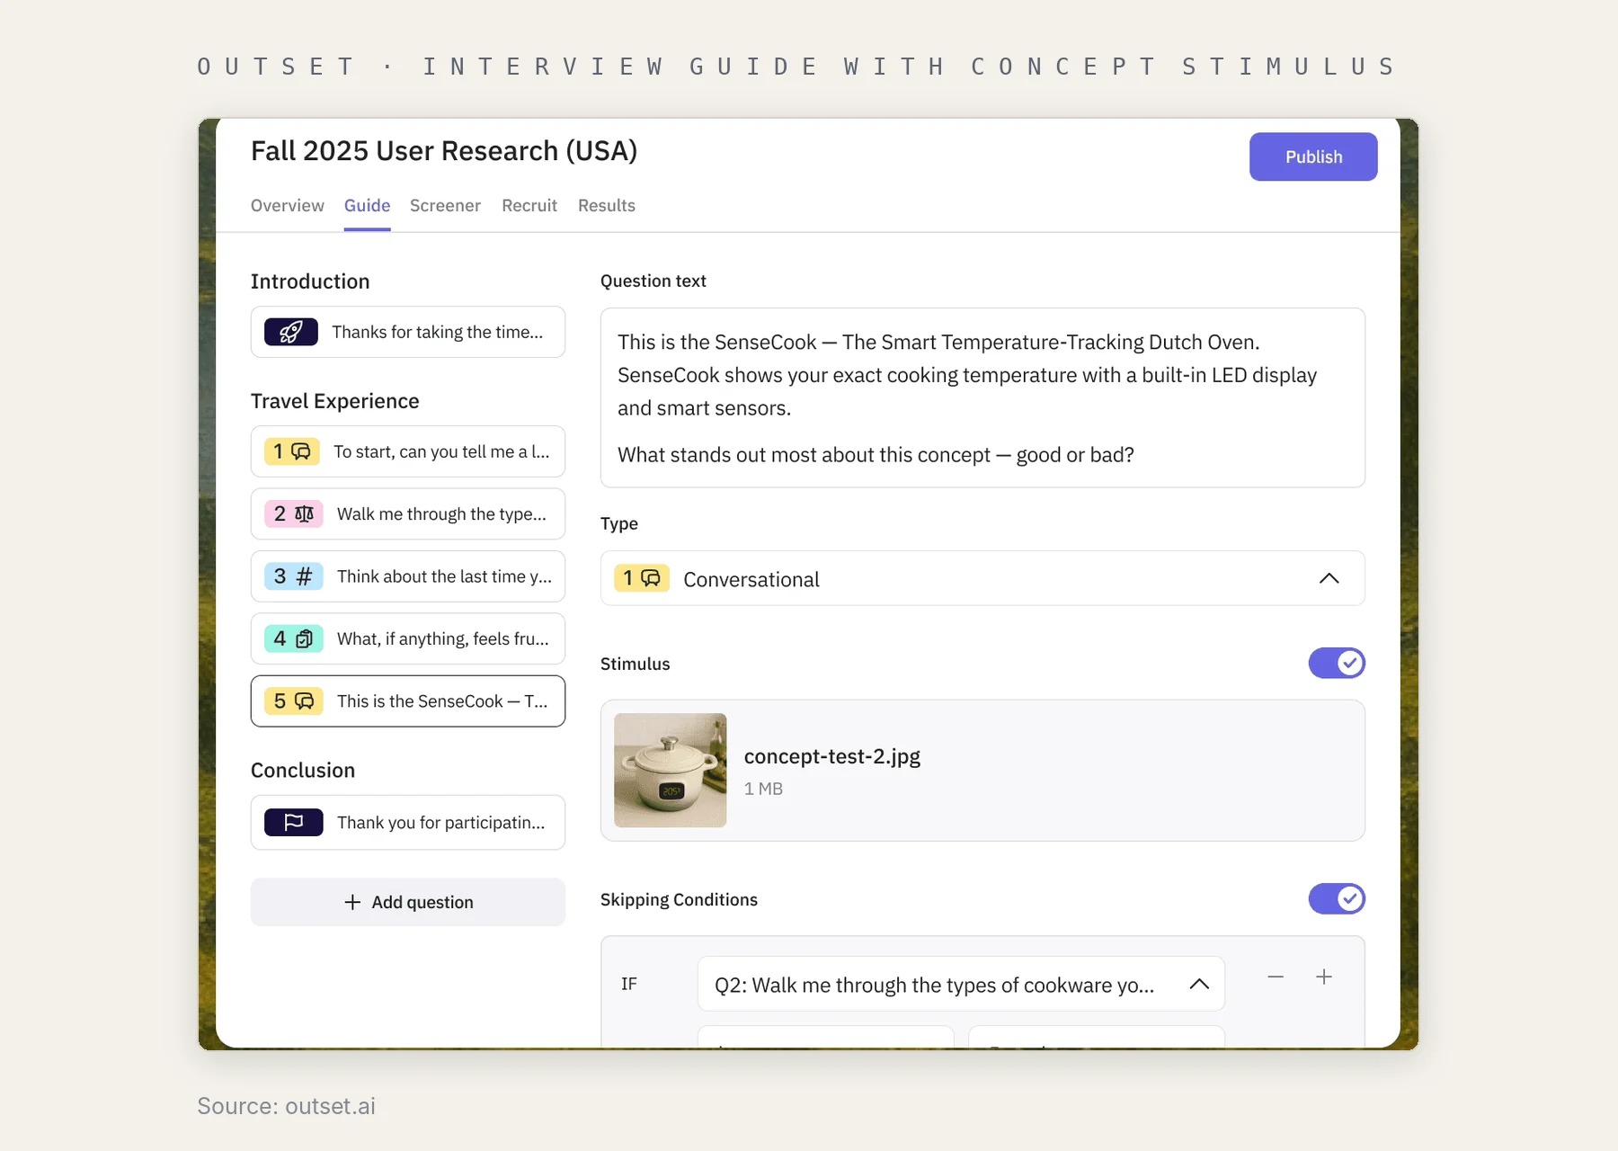
Task: Switch to the Overview tab
Action: pyautogui.click(x=288, y=205)
